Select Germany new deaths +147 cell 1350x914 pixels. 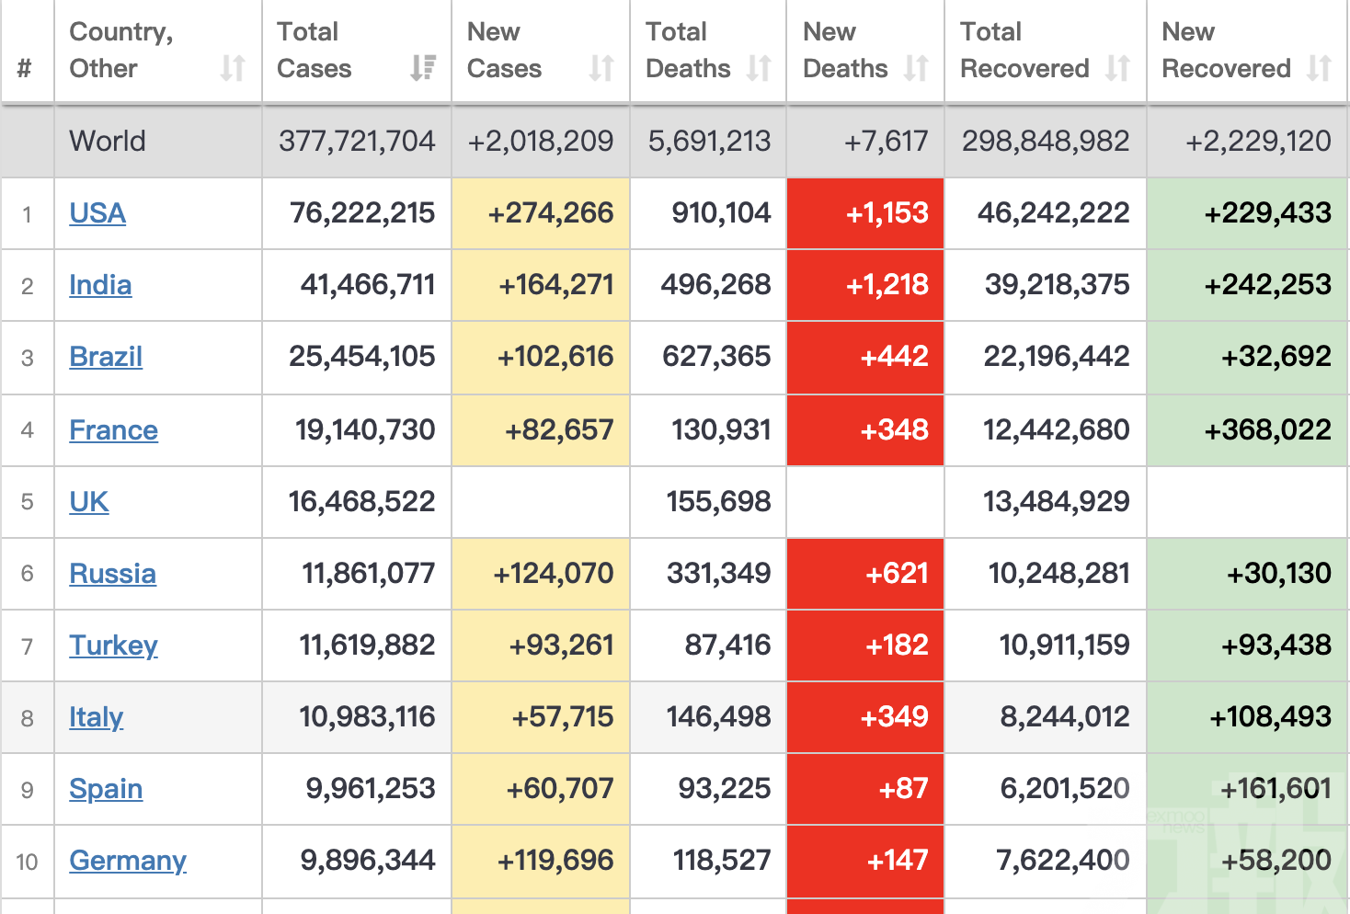point(865,861)
